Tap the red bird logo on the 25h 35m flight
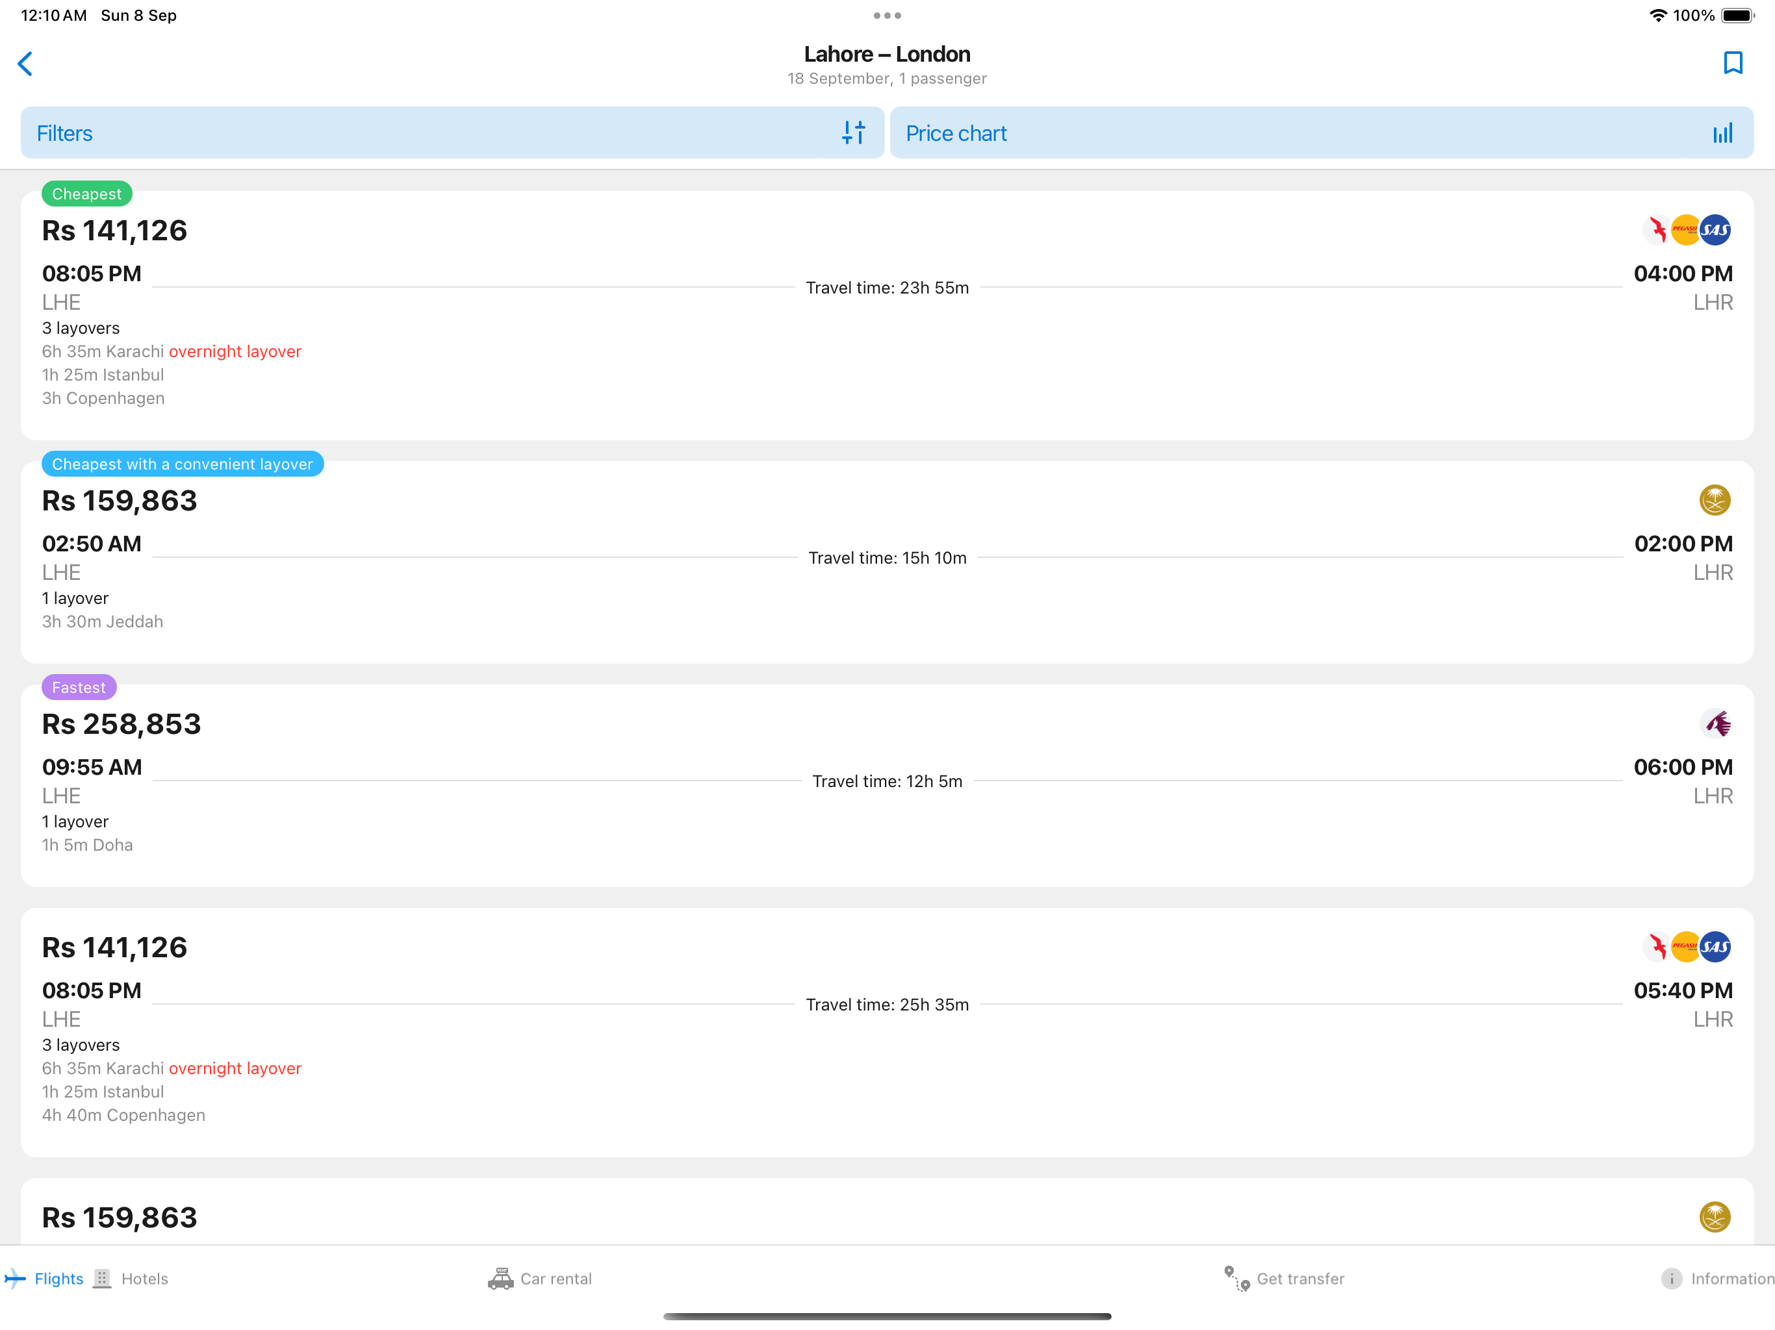This screenshot has height=1330, width=1775. (1656, 947)
